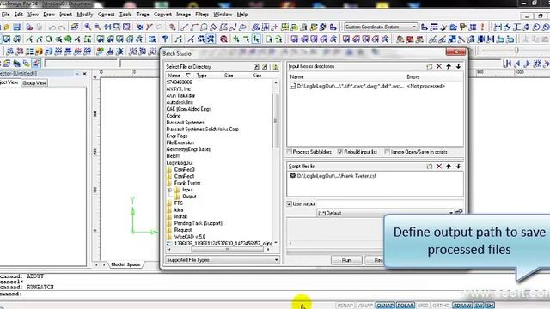The image size is (550, 309).
Task: Select the Circle drawing tool icon
Action: [204, 27]
